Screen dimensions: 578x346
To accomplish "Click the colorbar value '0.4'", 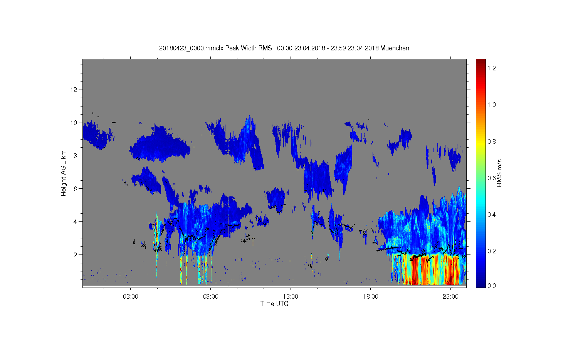I will click(x=492, y=215).
